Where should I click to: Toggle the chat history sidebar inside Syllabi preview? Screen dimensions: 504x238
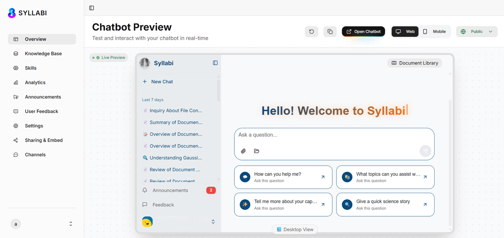(x=215, y=63)
